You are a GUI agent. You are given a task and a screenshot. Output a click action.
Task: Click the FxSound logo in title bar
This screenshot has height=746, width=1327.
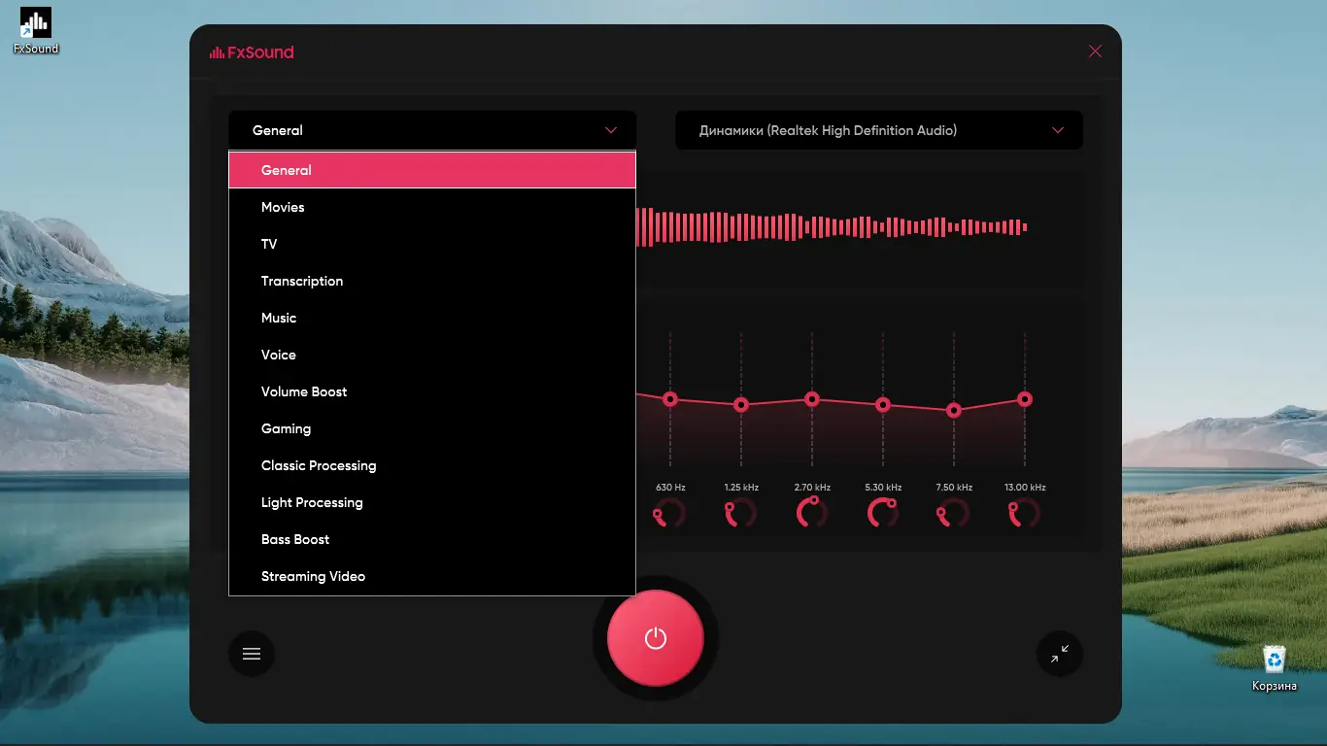point(252,52)
